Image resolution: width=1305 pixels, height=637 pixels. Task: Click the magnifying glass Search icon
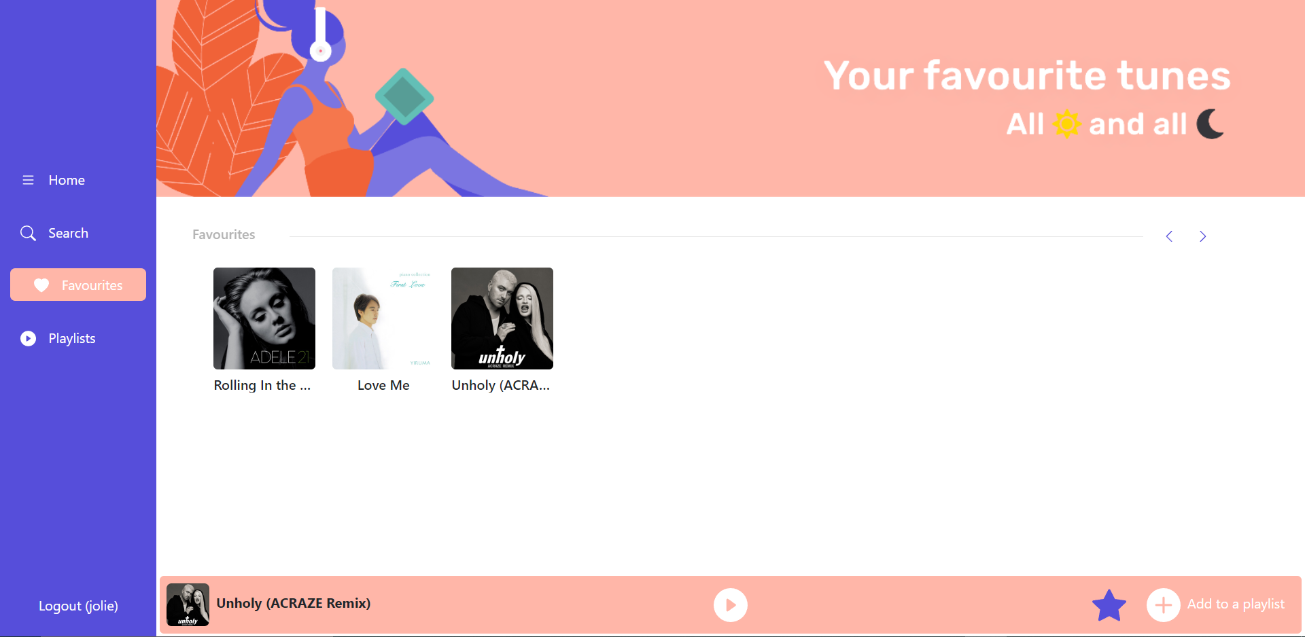(28, 233)
